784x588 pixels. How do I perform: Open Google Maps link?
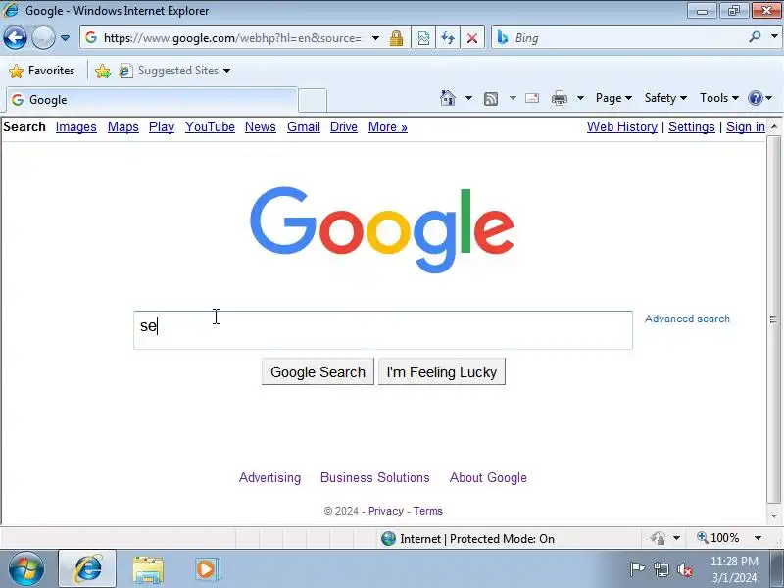click(x=123, y=127)
